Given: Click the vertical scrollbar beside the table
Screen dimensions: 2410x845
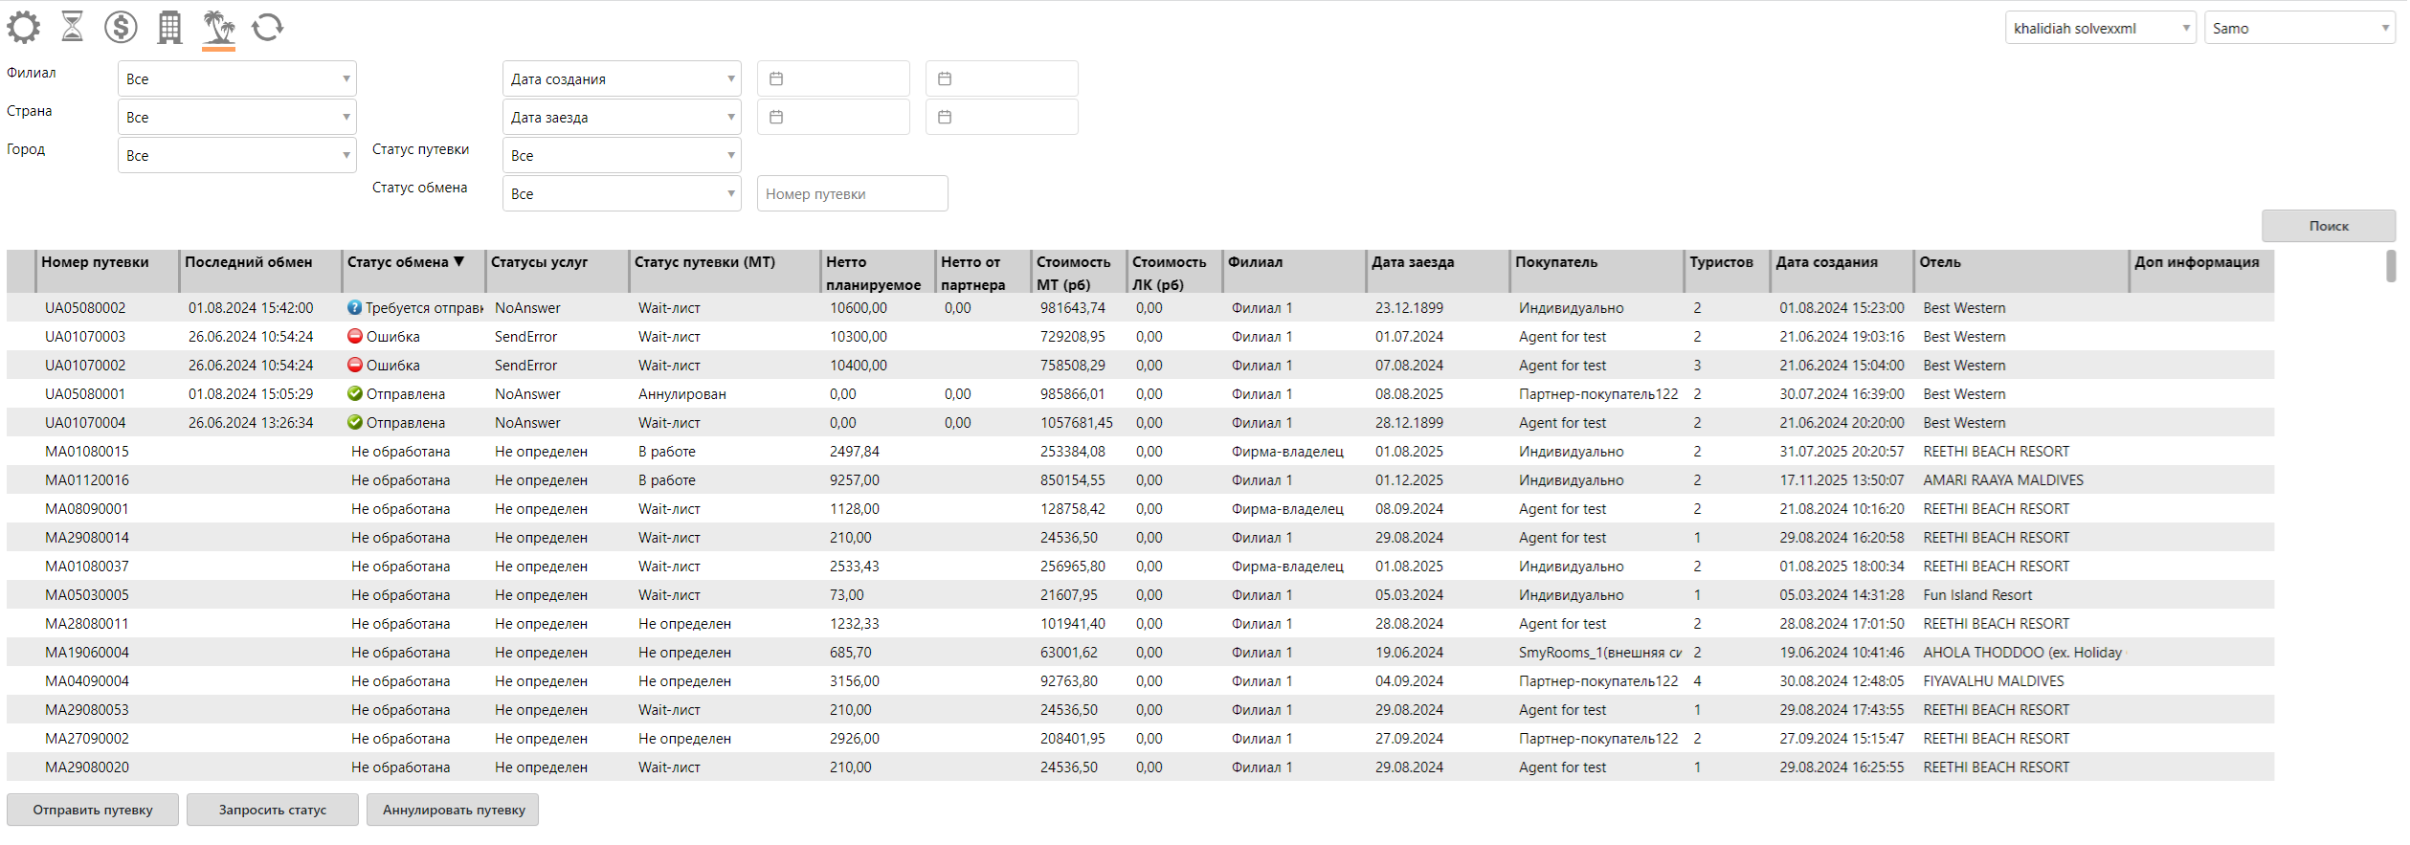Looking at the screenshot, I should point(2391,267).
